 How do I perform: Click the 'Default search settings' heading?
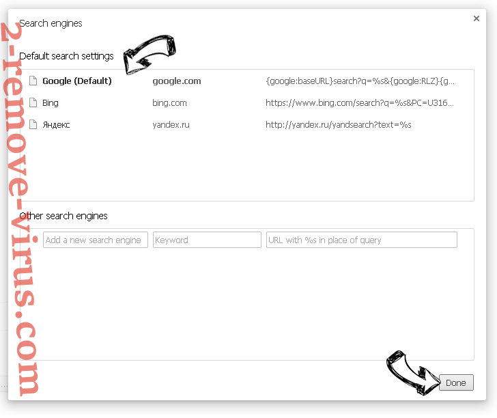(67, 56)
